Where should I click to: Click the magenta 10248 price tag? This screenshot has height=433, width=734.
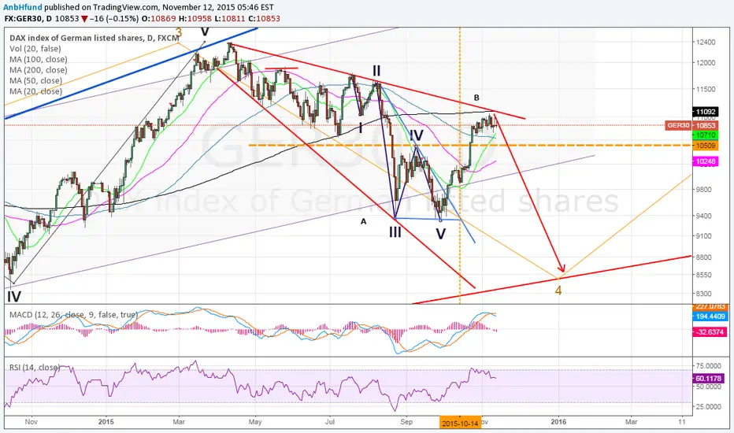[706, 161]
